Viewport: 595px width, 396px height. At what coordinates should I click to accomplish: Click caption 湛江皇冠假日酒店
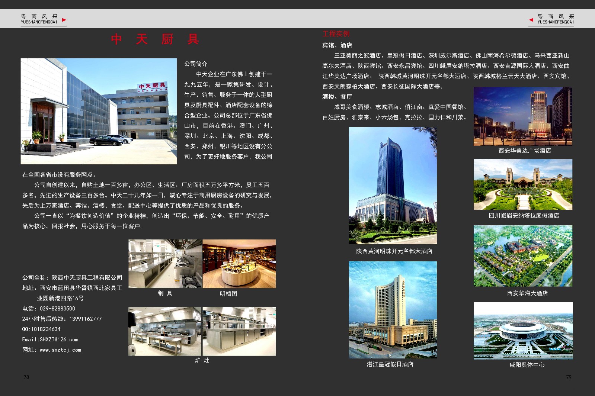pyautogui.click(x=390, y=364)
